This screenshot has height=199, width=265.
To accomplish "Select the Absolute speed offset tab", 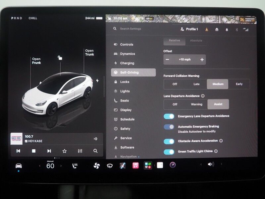I will click(196, 40).
